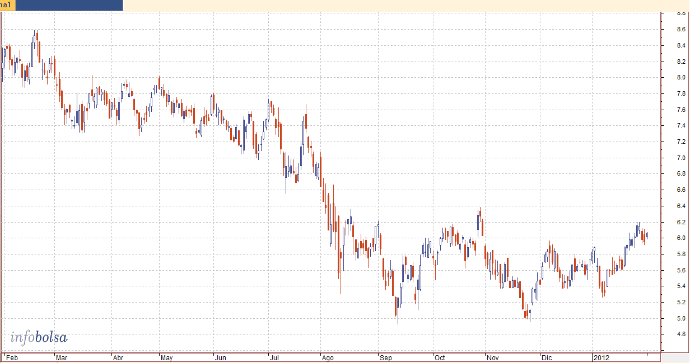Click the 5.4 price level label

682,287
